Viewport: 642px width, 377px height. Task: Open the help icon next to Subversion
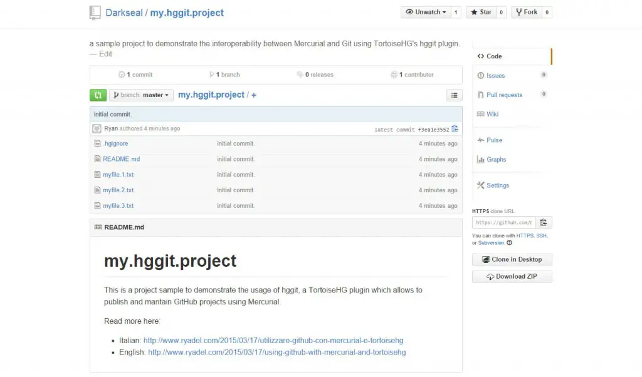[509, 243]
